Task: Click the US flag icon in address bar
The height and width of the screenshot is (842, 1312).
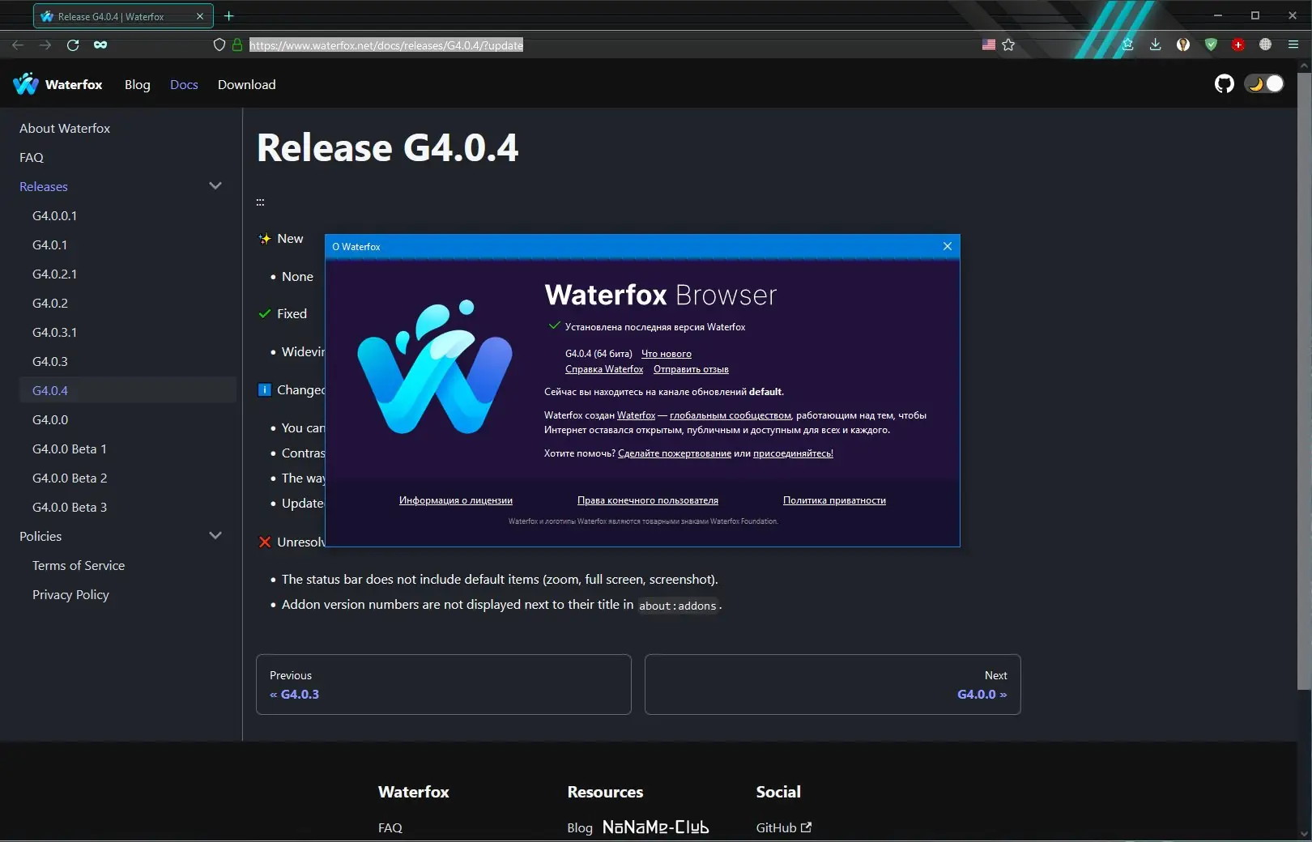Action: (x=989, y=45)
